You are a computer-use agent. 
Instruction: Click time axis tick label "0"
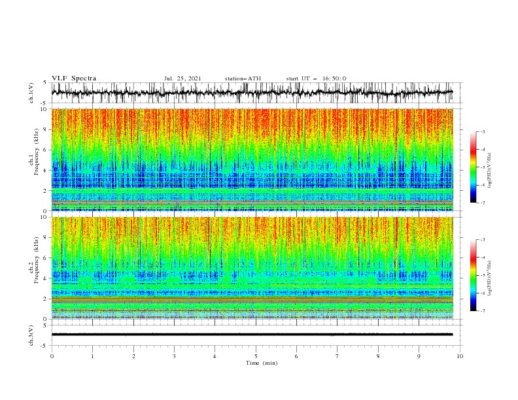pos(52,356)
